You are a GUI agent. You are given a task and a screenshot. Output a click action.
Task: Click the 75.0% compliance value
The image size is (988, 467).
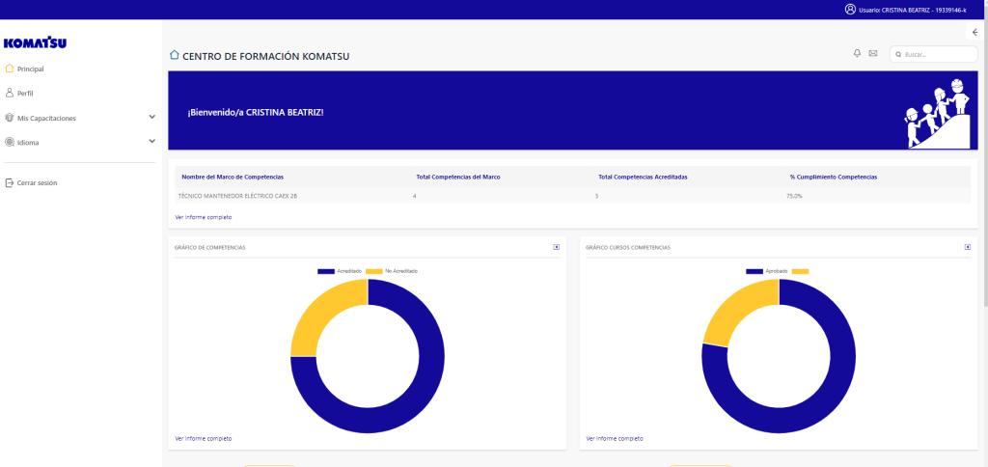(x=794, y=196)
